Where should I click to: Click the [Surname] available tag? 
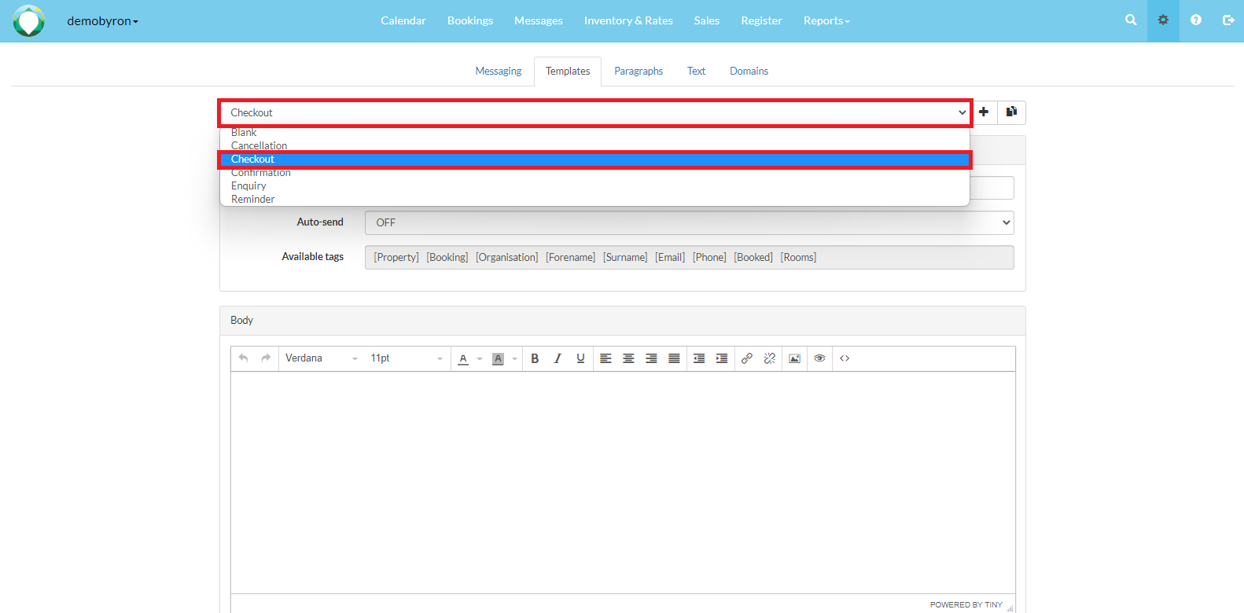click(x=625, y=257)
